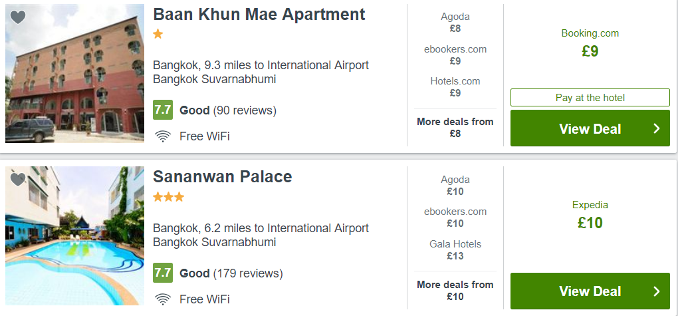Expand more deals from £10
678x316 pixels.
coord(455,290)
